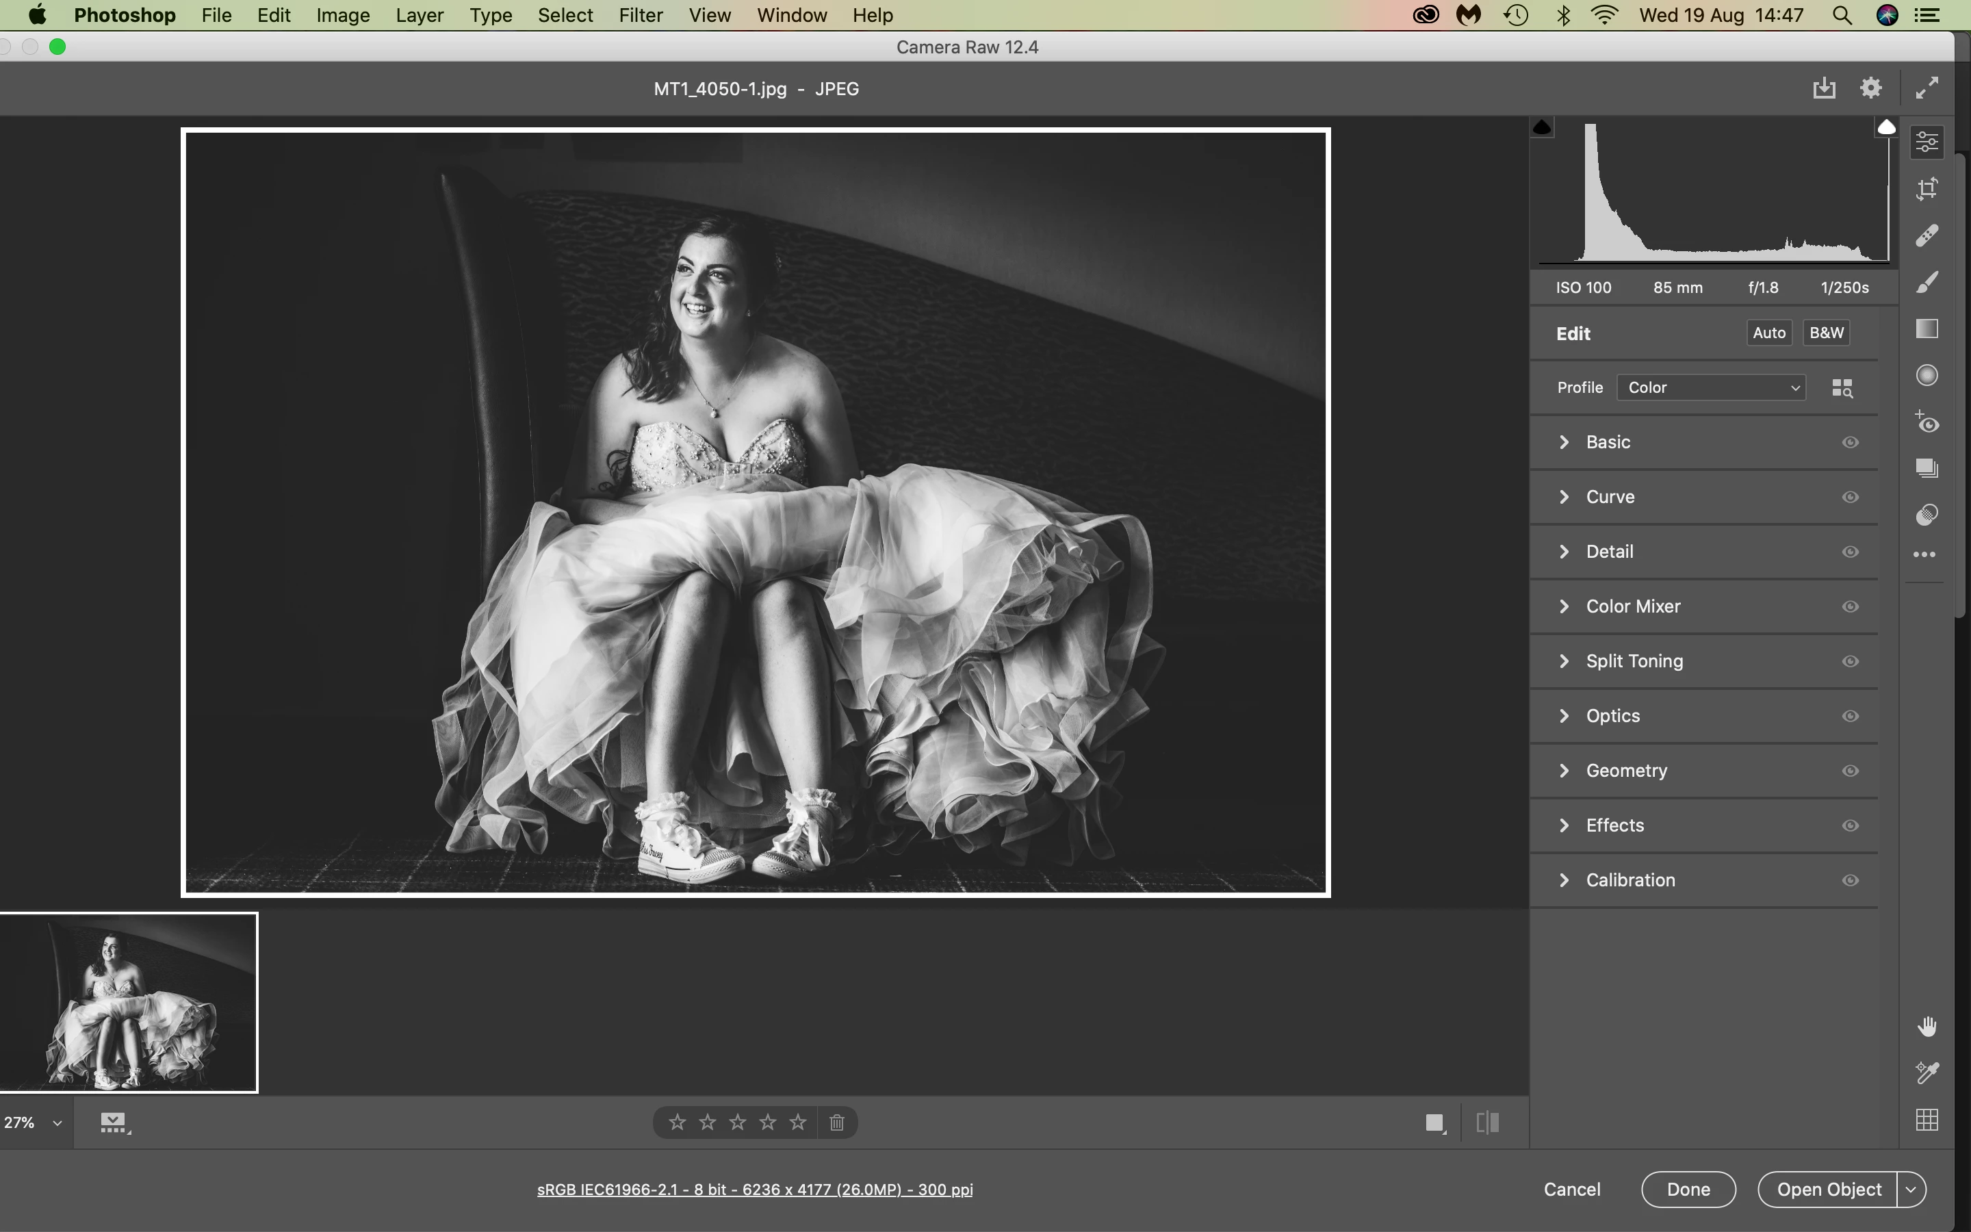Select the Radial Filter tool

coord(1927,375)
